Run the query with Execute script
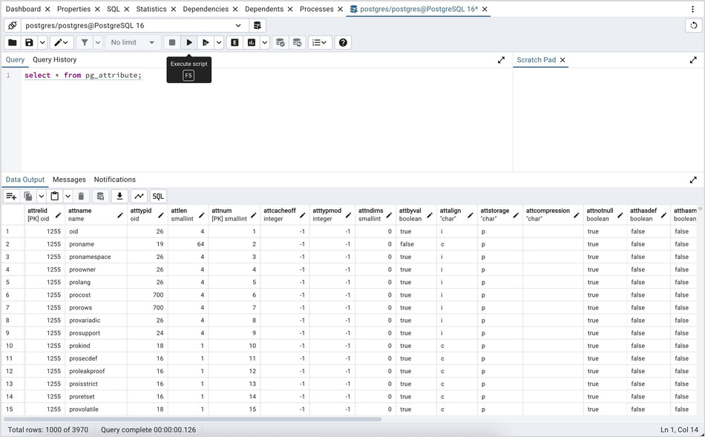This screenshot has width=705, height=437. click(x=189, y=42)
